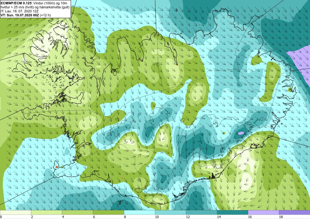The image size is (310, 219).
Task: Pick the 4–6 m/s green legend swatch
Action: (x=77, y=212)
